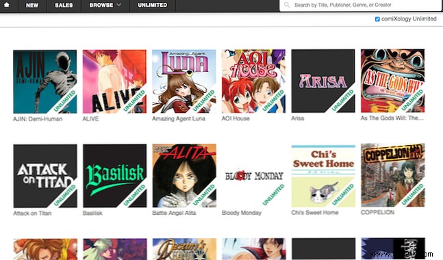The width and height of the screenshot is (443, 260).
Task: Open the Destiny's Hand cover in bottom row
Action: coord(184,249)
